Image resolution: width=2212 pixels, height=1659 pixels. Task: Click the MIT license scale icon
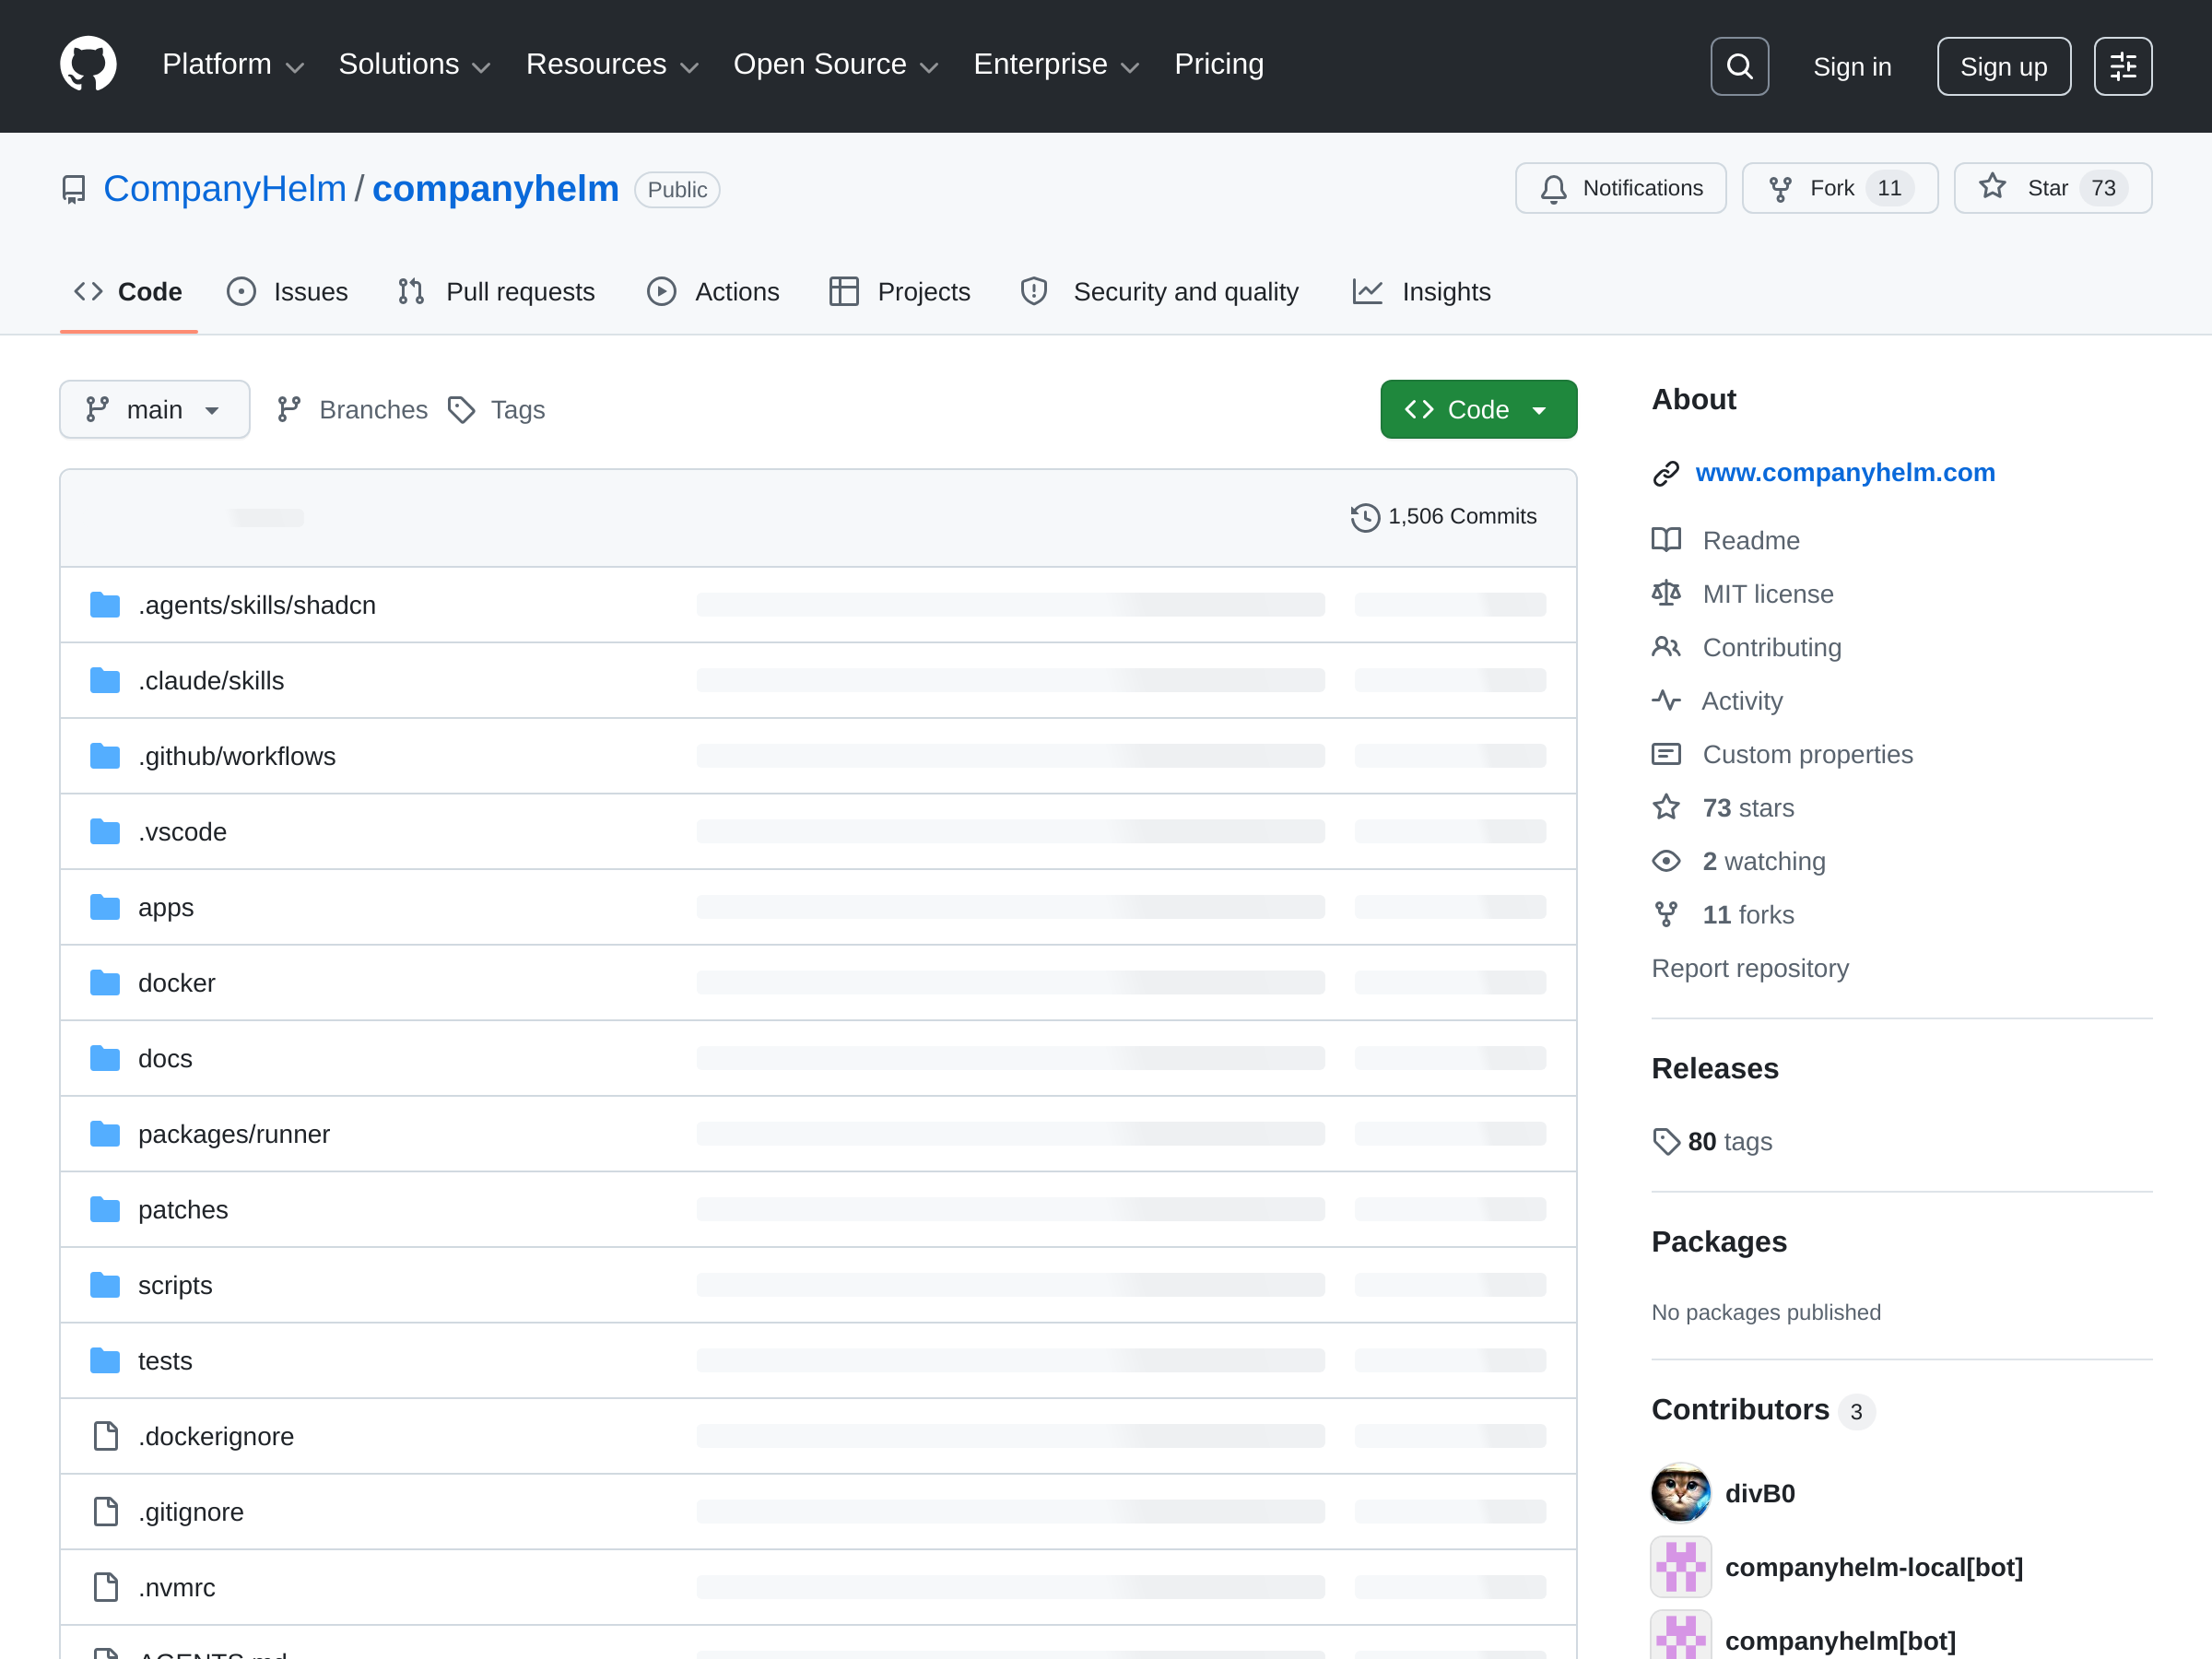pyautogui.click(x=1666, y=593)
